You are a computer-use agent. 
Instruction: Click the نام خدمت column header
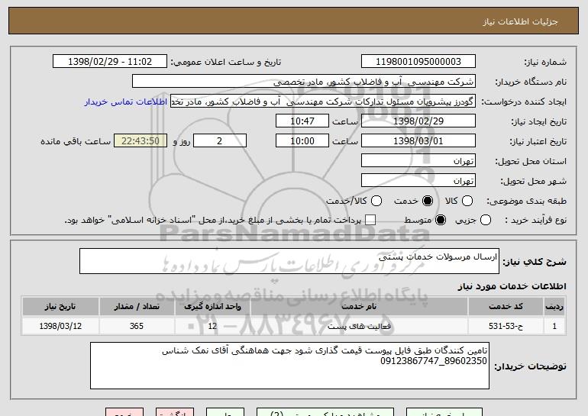[359, 307]
